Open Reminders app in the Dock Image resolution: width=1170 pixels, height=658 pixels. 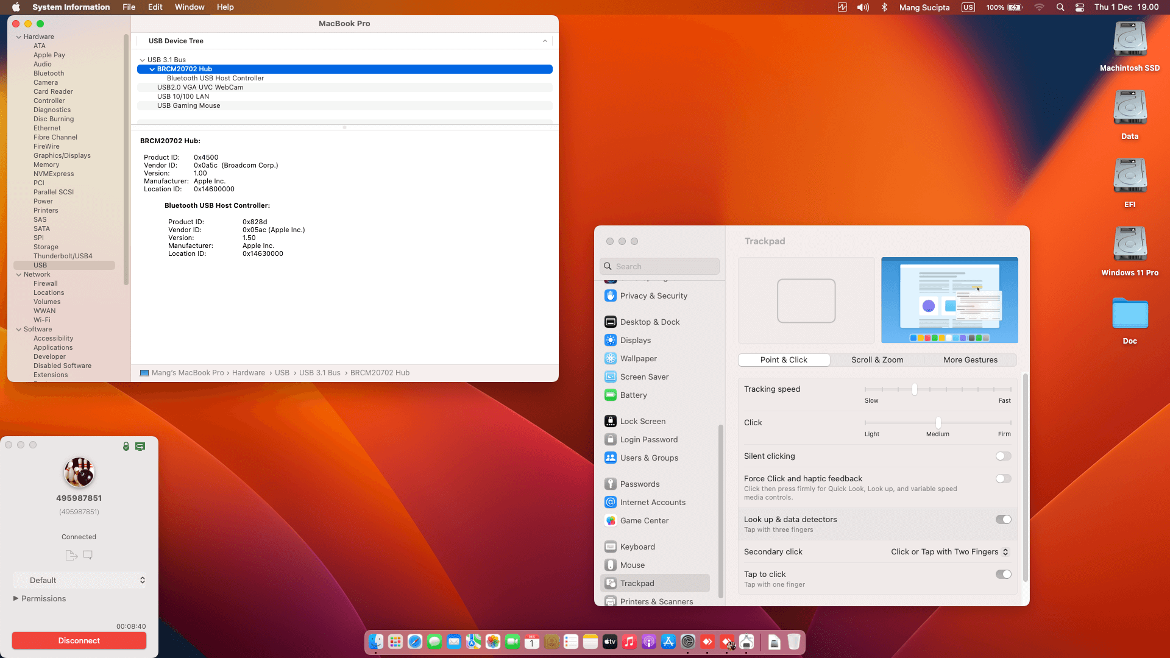pyautogui.click(x=571, y=642)
